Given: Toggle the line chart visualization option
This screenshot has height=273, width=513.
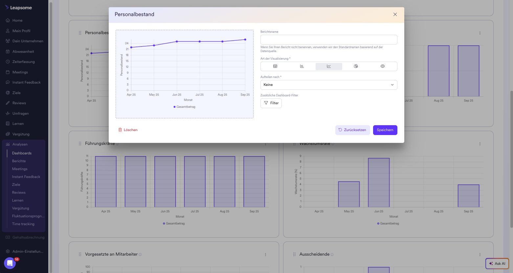Looking at the screenshot, I should (329, 66).
